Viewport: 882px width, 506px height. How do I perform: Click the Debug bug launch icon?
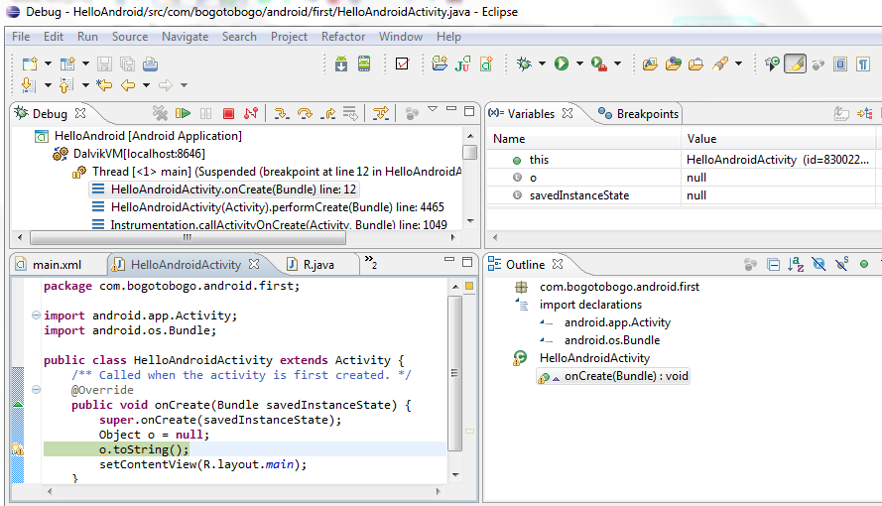(x=524, y=63)
